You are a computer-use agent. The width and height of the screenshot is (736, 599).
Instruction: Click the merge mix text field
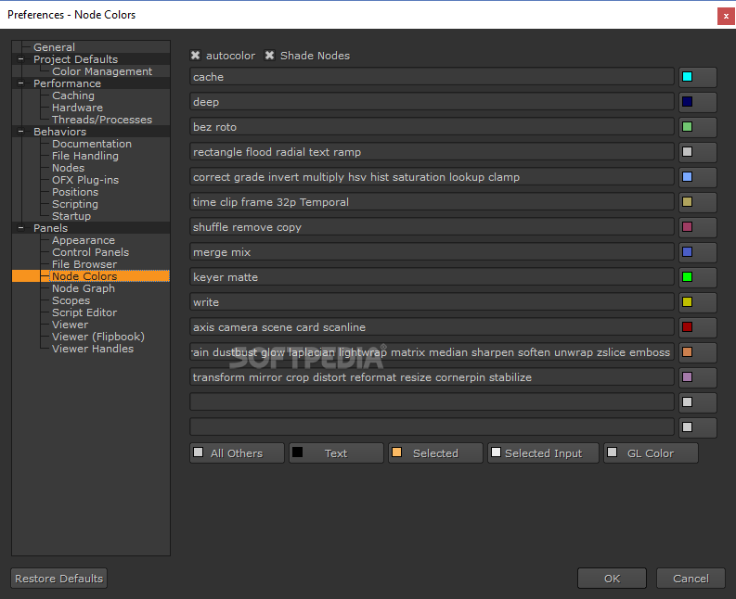point(432,252)
